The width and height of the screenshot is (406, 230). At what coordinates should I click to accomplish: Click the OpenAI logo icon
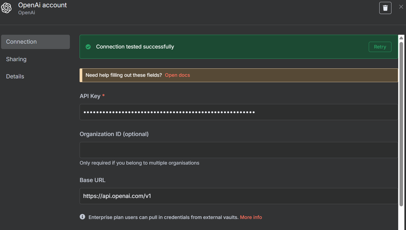click(6, 8)
